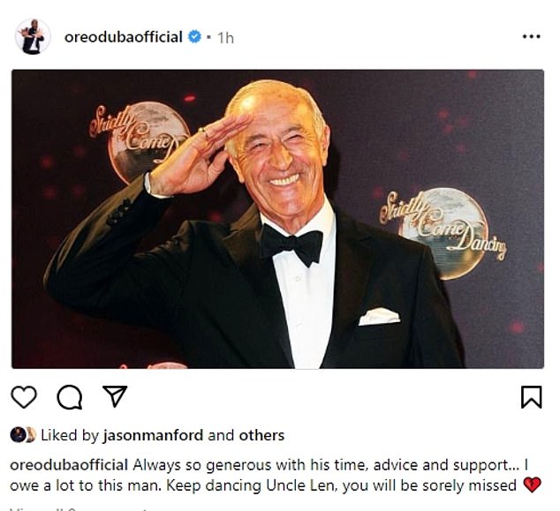This screenshot has width=560, height=511.
Task: Click the broken heart emoji in caption
Action: tap(532, 485)
